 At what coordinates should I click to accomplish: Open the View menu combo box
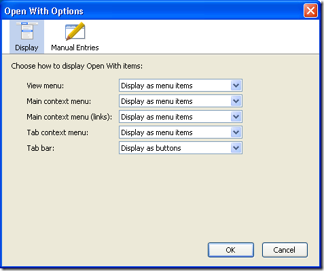(181, 86)
